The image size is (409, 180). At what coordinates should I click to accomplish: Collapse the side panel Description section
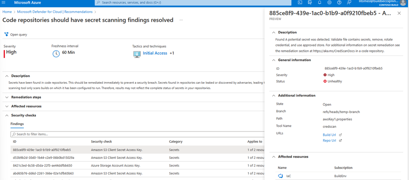point(273,33)
